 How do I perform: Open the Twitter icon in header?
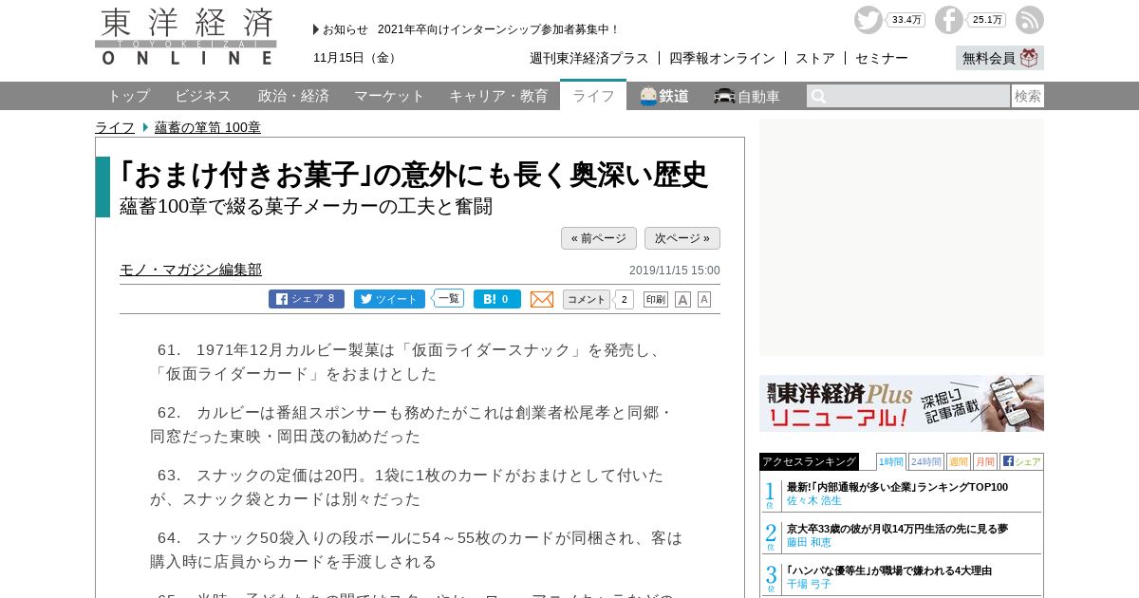[868, 20]
